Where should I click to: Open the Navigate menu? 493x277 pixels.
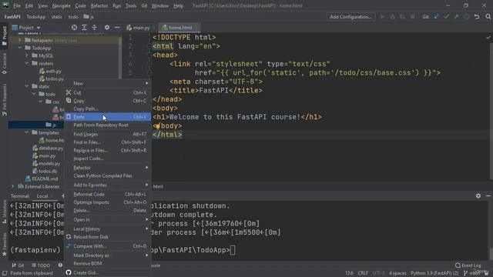coord(62,5)
